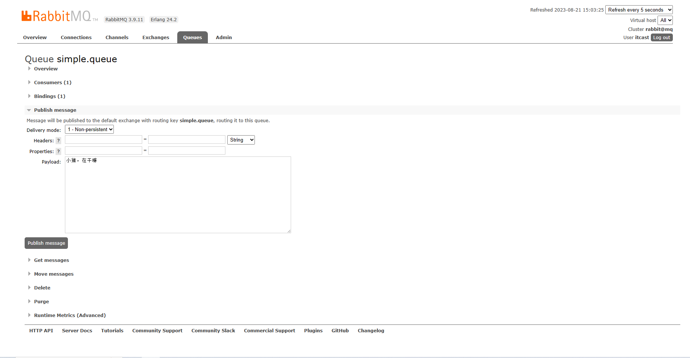
Task: Select the Queues tab
Action: pos(192,37)
